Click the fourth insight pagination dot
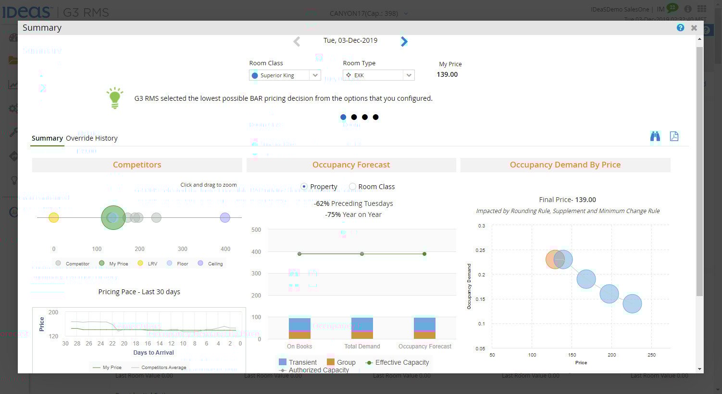722x394 pixels. pos(376,117)
